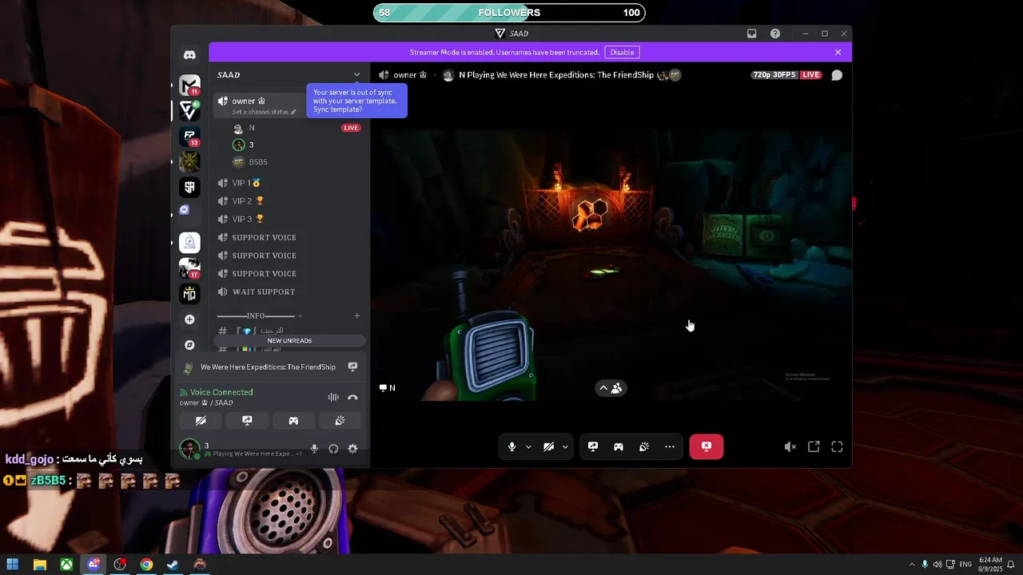Unmute the stream volume speaker
The height and width of the screenshot is (575, 1023).
click(790, 447)
